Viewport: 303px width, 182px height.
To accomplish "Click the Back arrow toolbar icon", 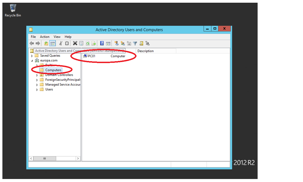I will pos(32,44).
